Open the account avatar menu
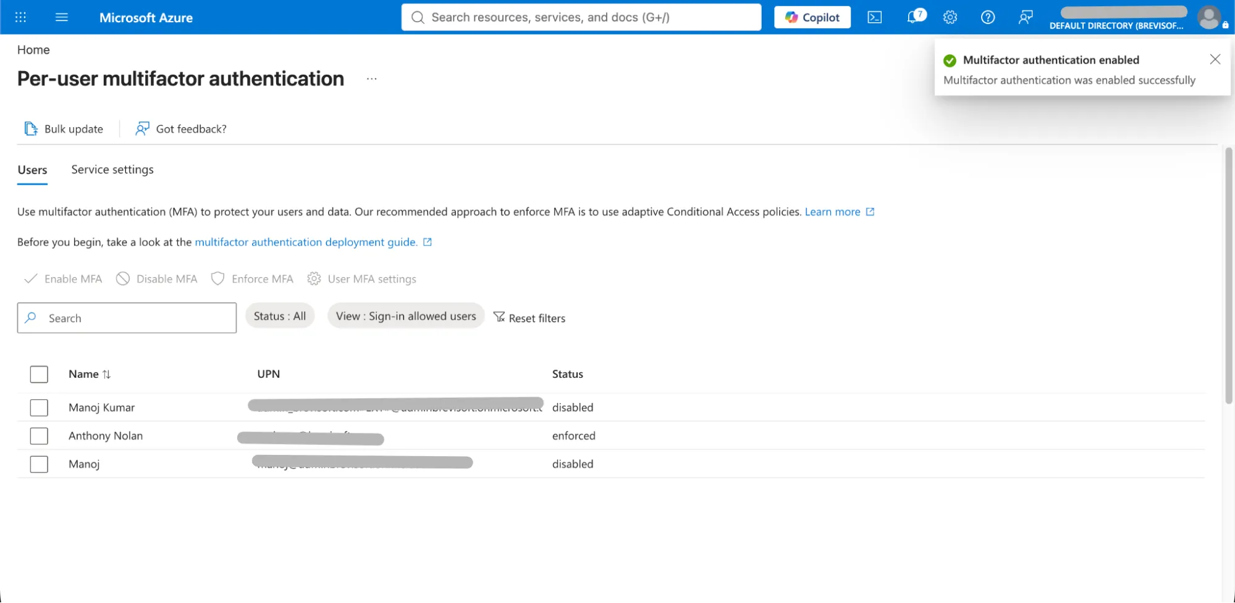This screenshot has height=603, width=1235. point(1209,17)
